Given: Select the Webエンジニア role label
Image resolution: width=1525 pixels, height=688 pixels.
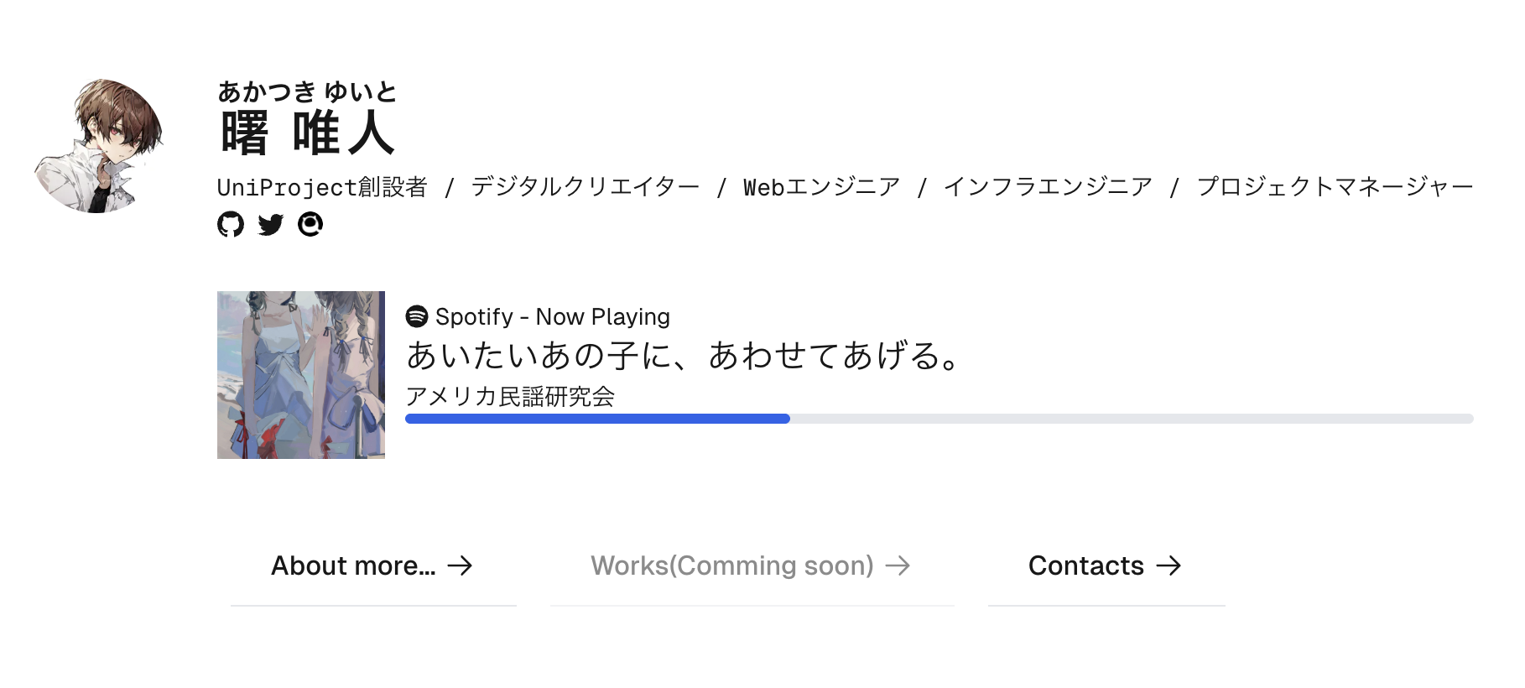Looking at the screenshot, I should tap(820, 186).
